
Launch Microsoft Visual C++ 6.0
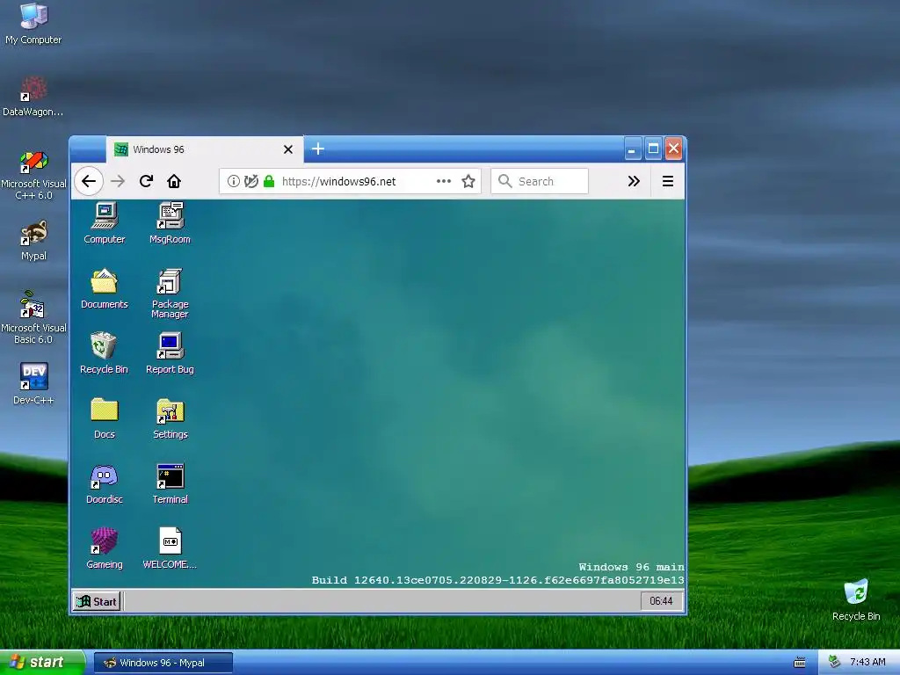coord(33,175)
